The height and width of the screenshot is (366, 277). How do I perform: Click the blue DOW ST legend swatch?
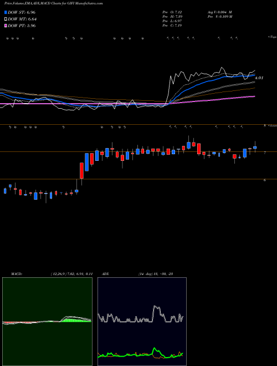pyautogui.click(x=6, y=12)
